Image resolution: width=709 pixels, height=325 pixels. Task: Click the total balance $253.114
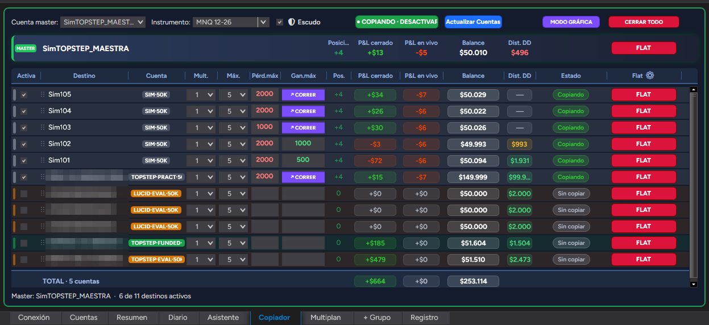tap(473, 281)
